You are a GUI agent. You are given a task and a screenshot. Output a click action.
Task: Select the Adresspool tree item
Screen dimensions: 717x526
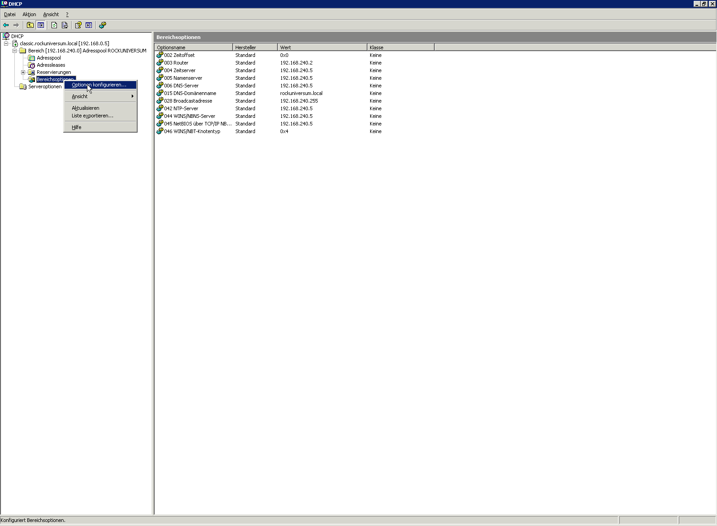pyautogui.click(x=49, y=58)
